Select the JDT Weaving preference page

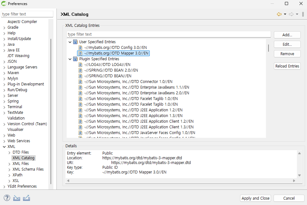[x=18, y=56]
